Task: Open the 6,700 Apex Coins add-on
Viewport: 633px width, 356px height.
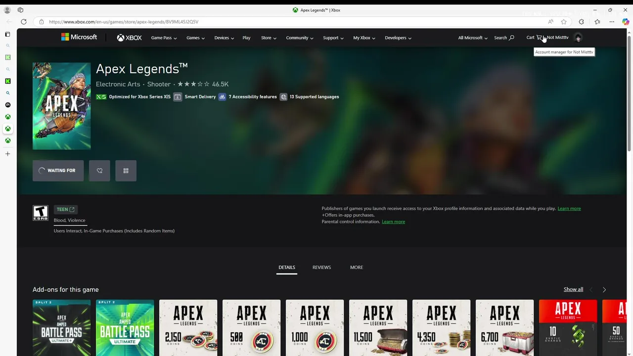Action: pos(504,327)
